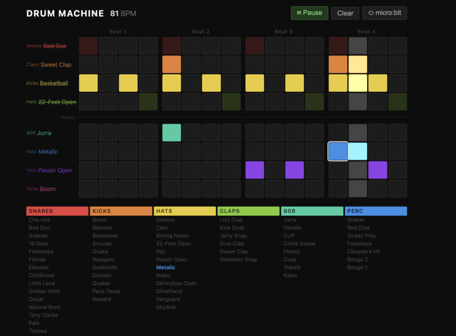Open the 808 category header
Image resolution: width=456 pixels, height=336 pixels.
[x=312, y=211]
